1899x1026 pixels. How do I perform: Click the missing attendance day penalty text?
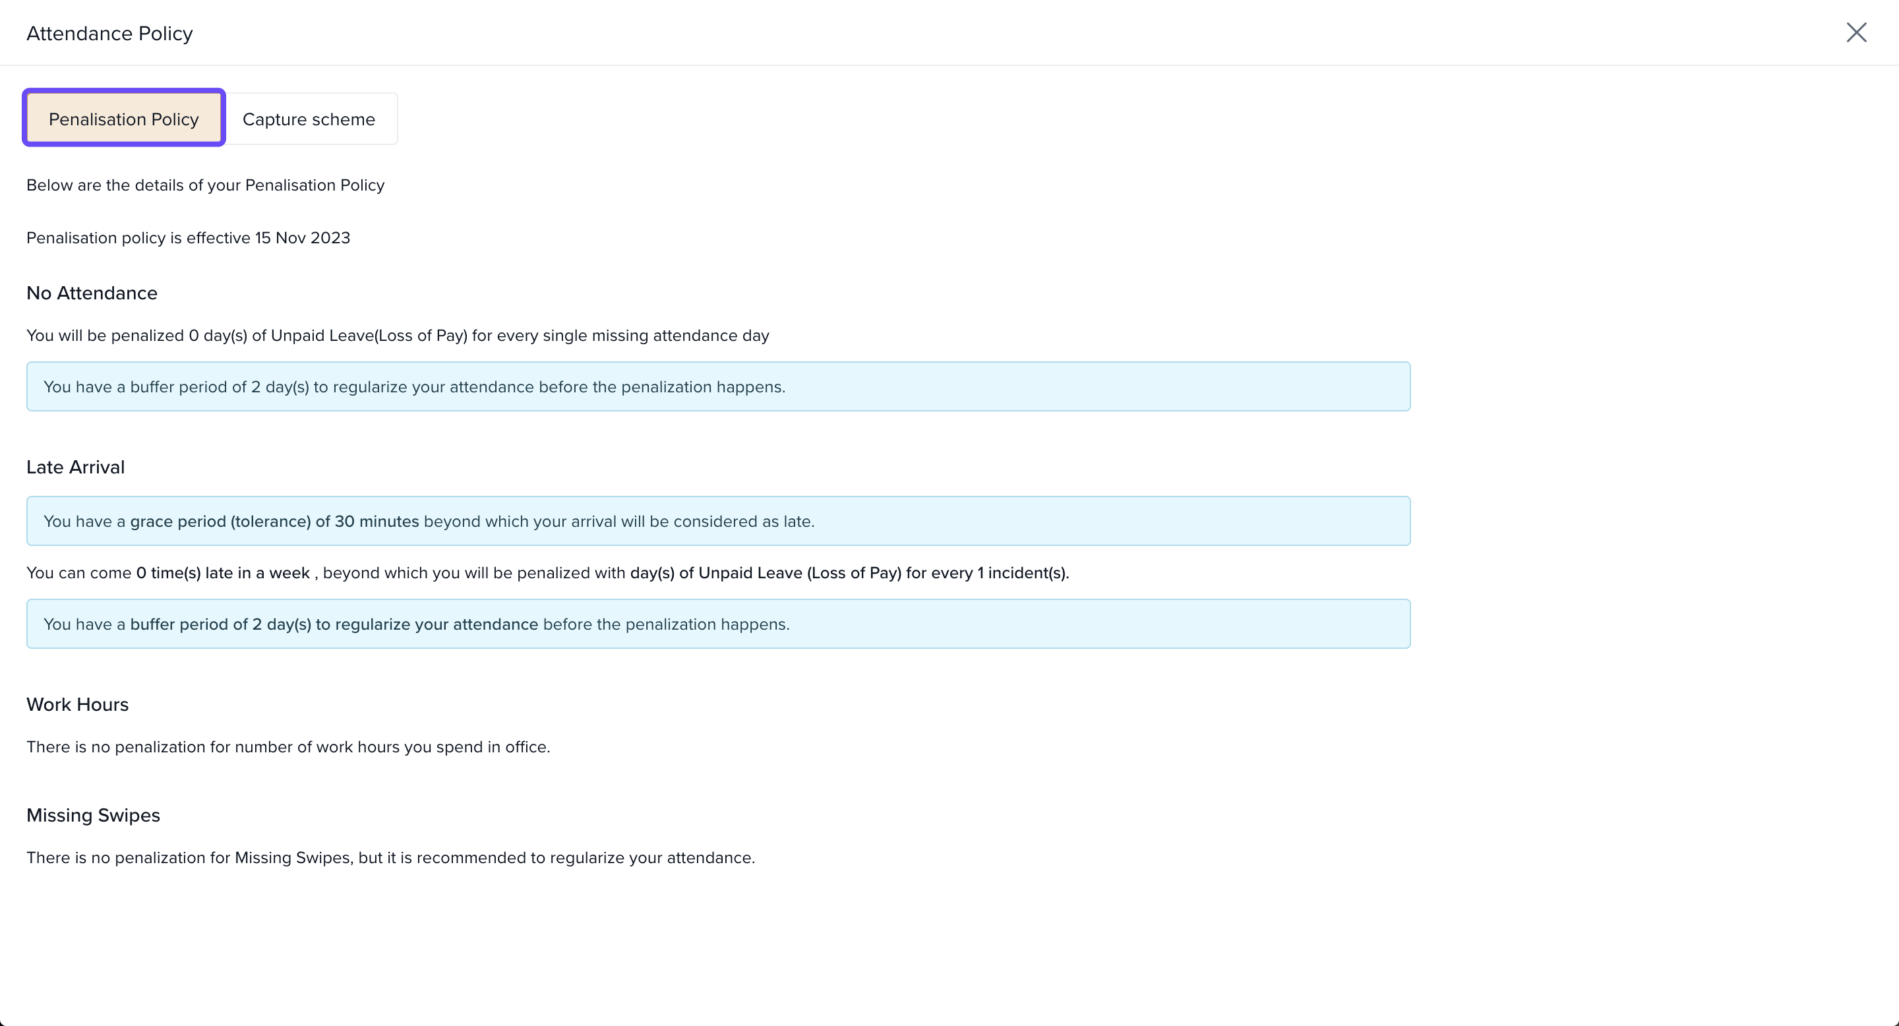coord(398,336)
